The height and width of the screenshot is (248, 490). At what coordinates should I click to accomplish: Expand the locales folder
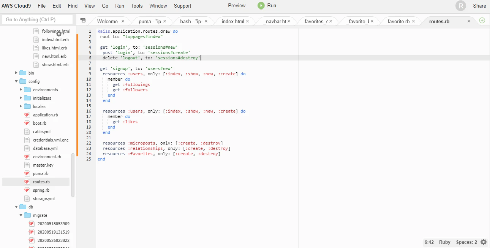(21, 107)
